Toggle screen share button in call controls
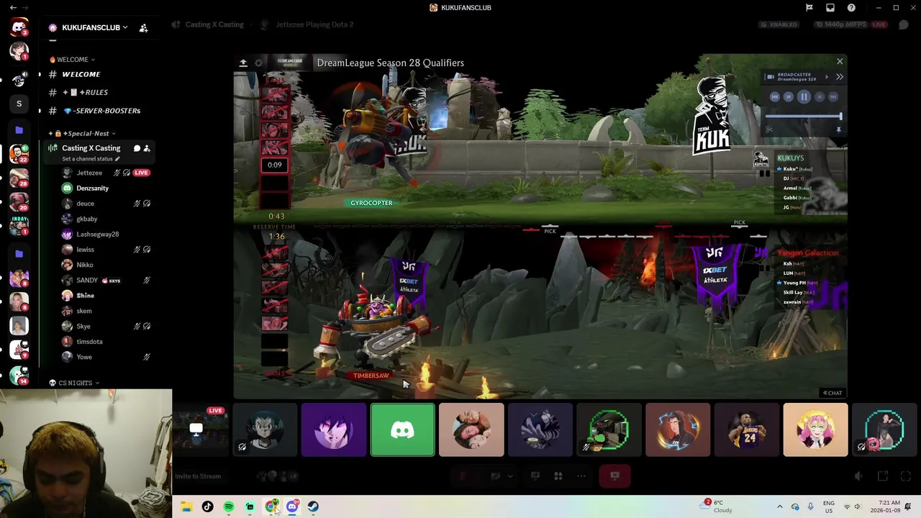 (x=535, y=476)
